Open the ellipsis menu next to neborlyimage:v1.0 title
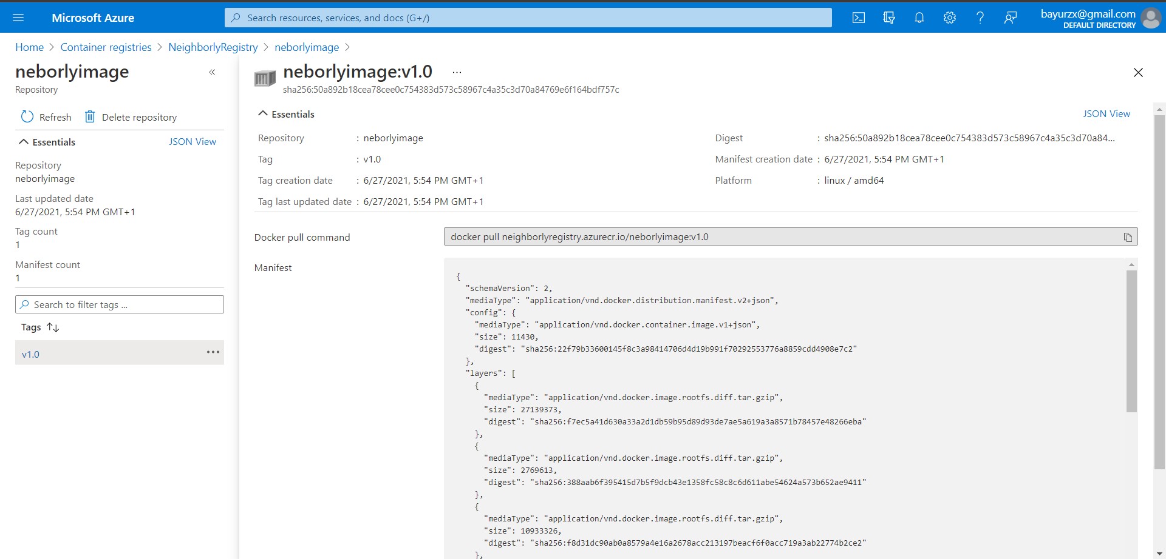1166x559 pixels. pyautogui.click(x=457, y=72)
